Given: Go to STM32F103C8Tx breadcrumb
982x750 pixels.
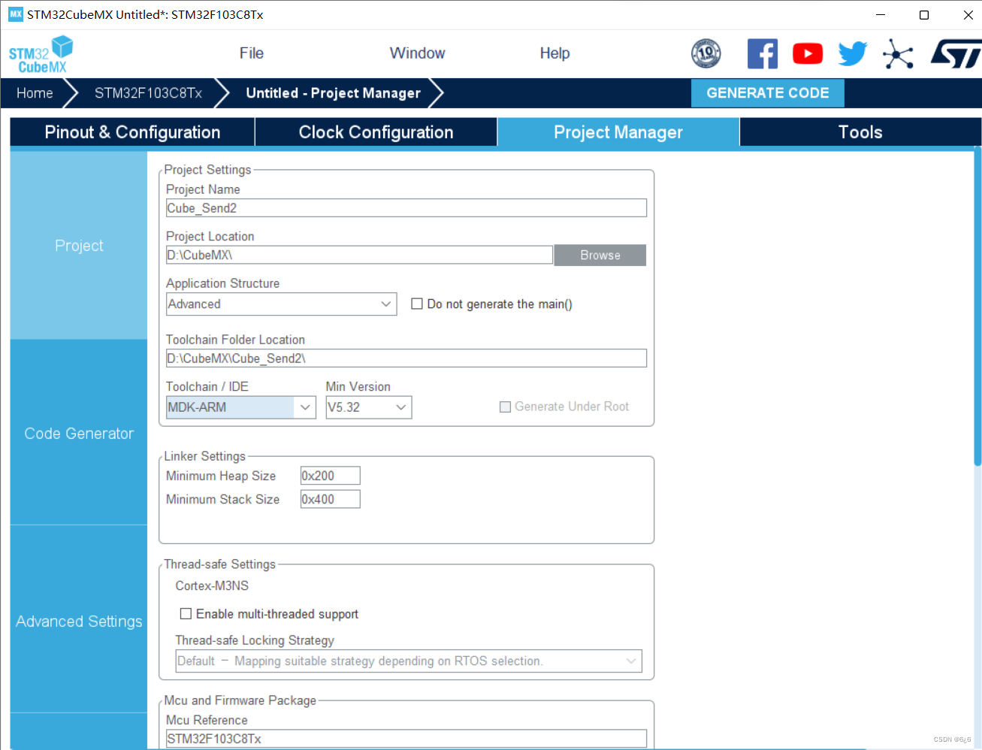Looking at the screenshot, I should (x=148, y=93).
